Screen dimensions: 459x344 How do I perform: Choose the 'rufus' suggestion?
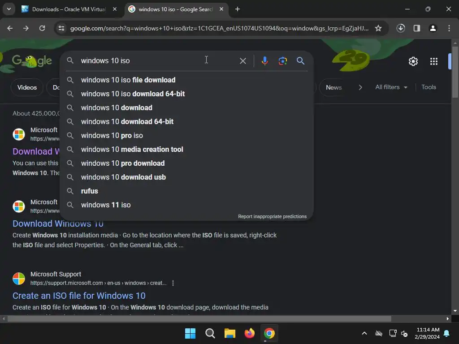coord(187,191)
